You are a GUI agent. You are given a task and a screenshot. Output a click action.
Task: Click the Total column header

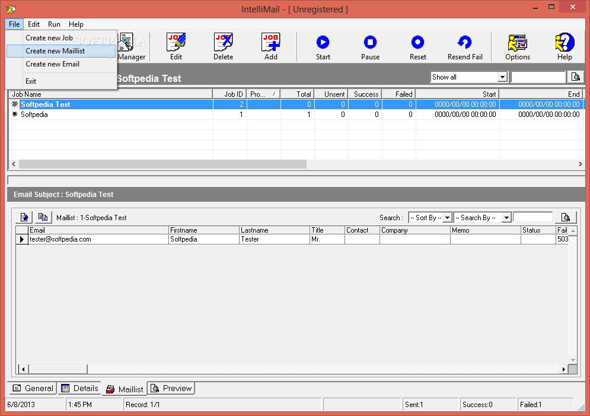click(297, 94)
